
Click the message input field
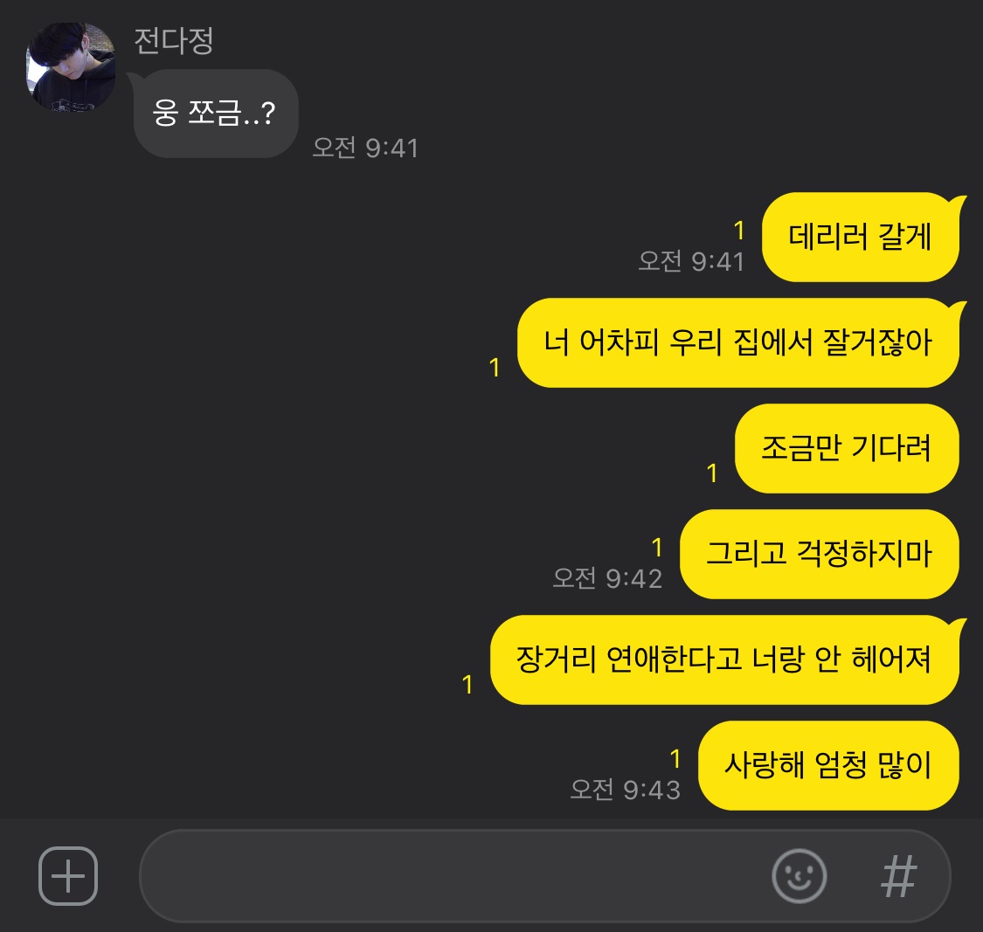point(544,875)
